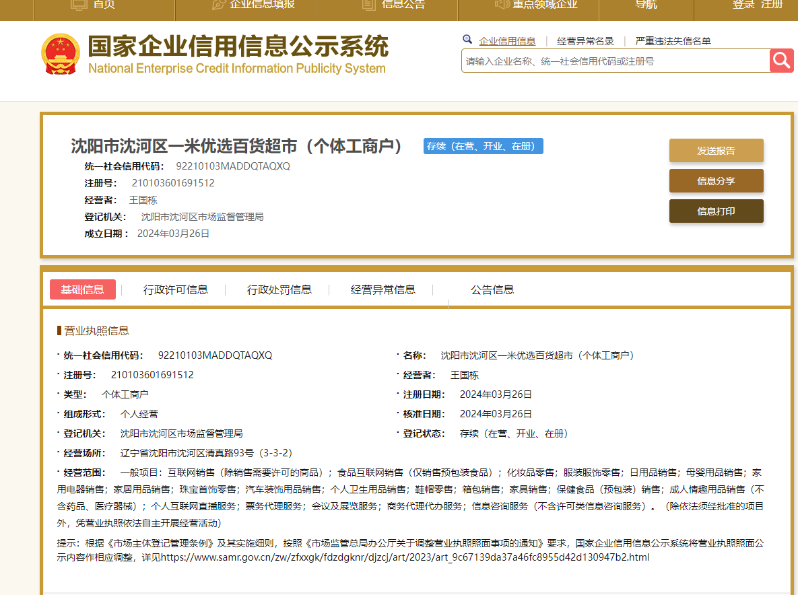The width and height of the screenshot is (798, 595).
Task: Open 重点领域企业 in top navigation
Action: tap(536, 4)
